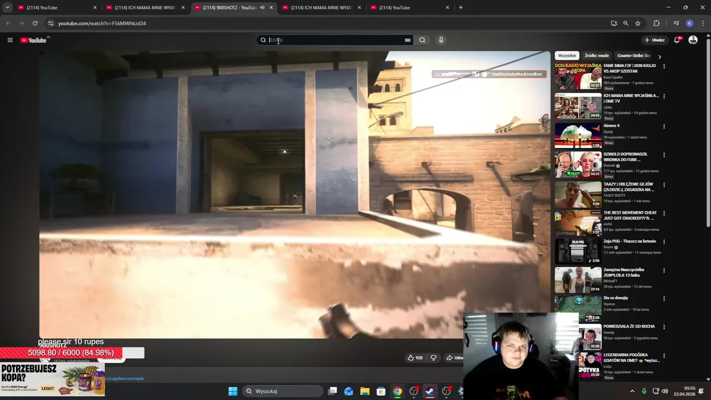Bookmark this page with the star icon
The width and height of the screenshot is (711, 400).
[638, 23]
